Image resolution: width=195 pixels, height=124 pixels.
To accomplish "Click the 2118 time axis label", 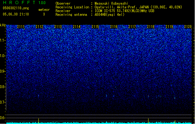I will (151, 27).
